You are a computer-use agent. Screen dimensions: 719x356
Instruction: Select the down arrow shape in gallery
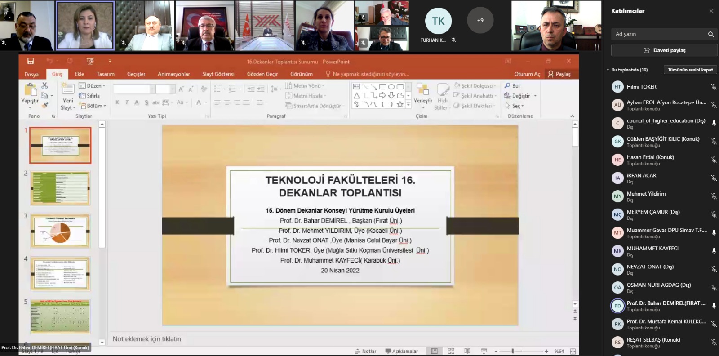coord(391,95)
